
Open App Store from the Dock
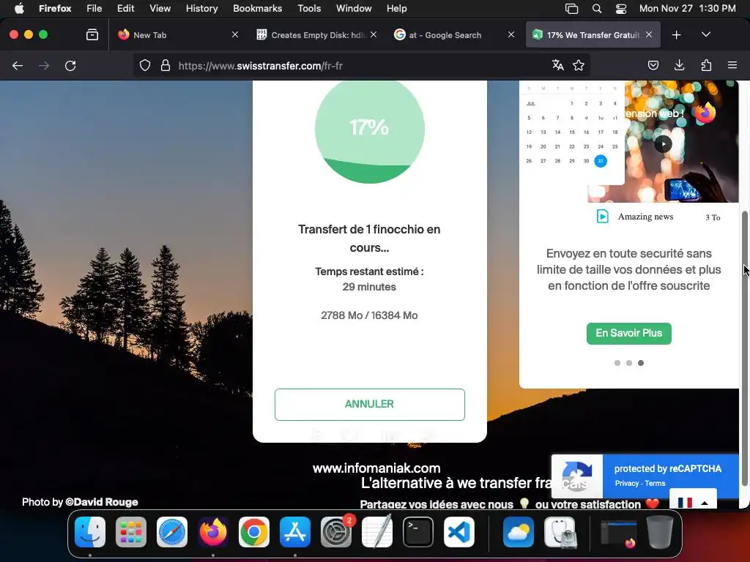(x=295, y=532)
